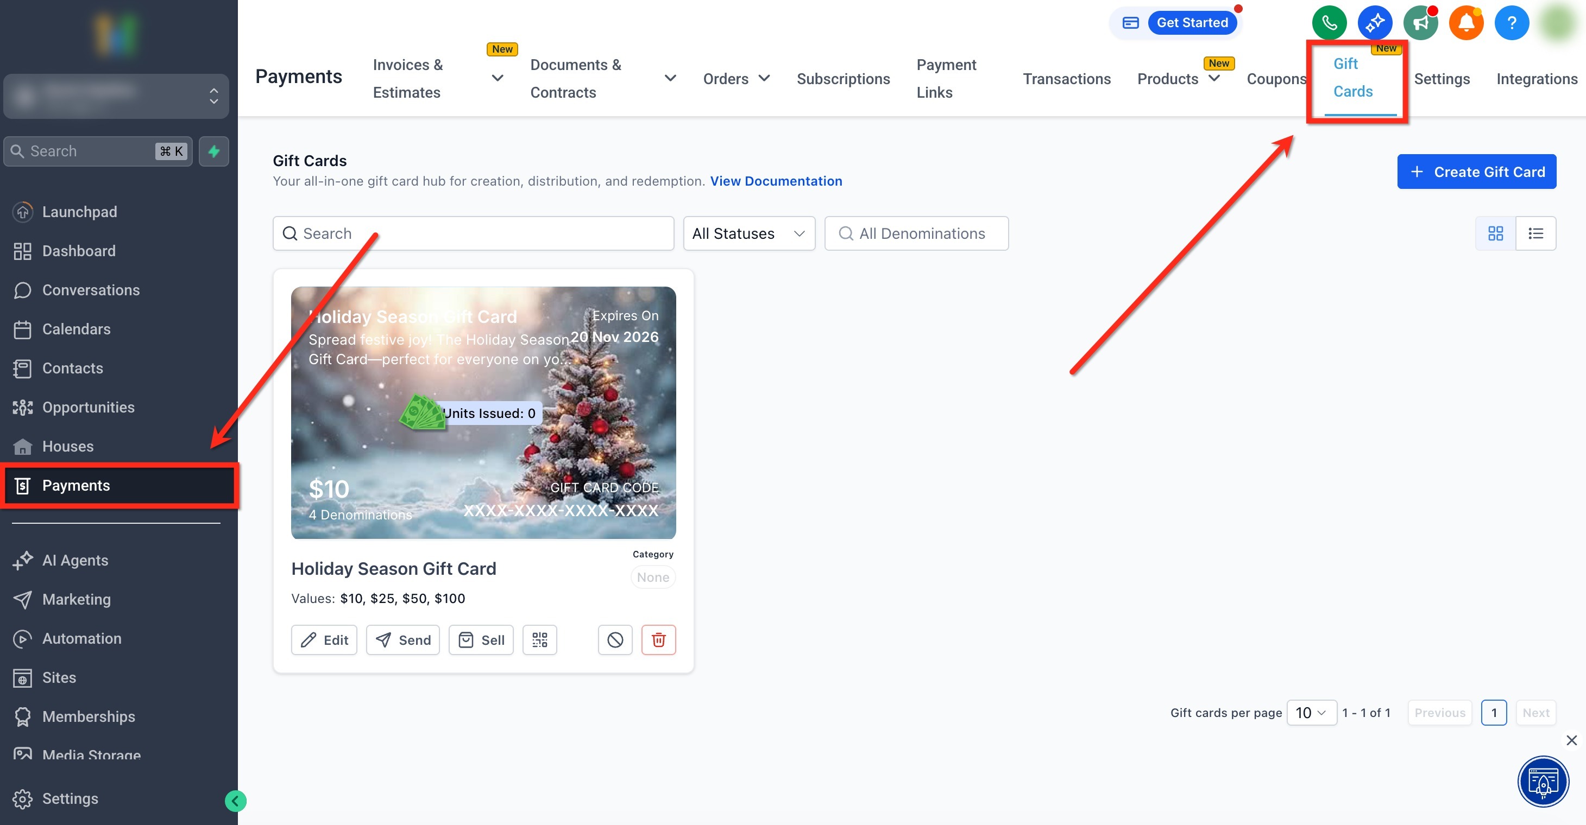Image resolution: width=1586 pixels, height=825 pixels.
Task: Switch to grid view layout
Action: [1495, 233]
